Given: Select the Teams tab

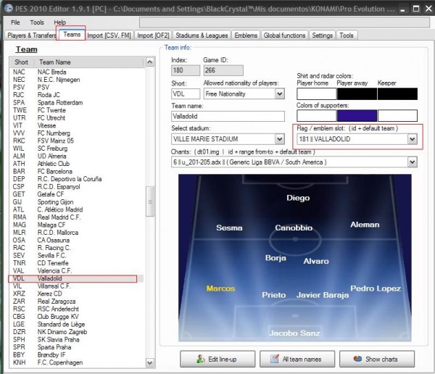Looking at the screenshot, I should click(71, 34).
